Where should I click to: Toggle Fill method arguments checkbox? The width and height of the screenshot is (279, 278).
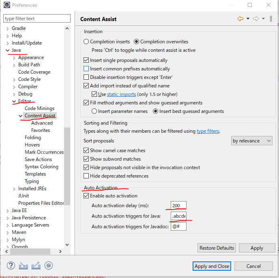click(86, 103)
